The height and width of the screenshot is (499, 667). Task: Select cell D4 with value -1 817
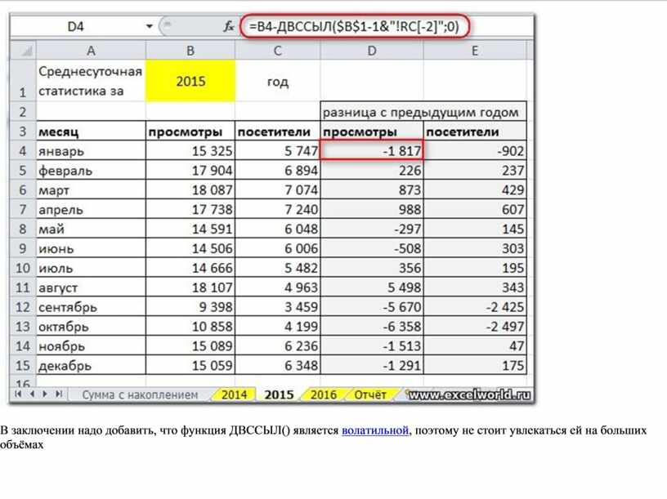[372, 151]
